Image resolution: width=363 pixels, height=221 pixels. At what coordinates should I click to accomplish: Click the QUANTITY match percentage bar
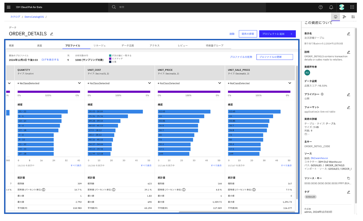[x=49, y=92]
